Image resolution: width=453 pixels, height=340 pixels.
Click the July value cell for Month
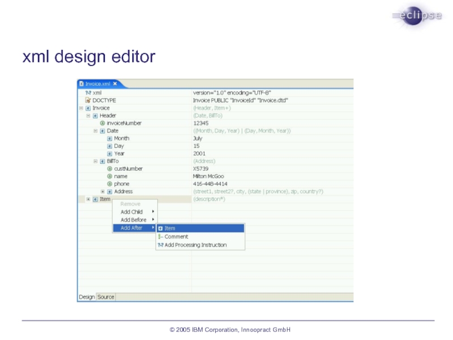coord(198,138)
